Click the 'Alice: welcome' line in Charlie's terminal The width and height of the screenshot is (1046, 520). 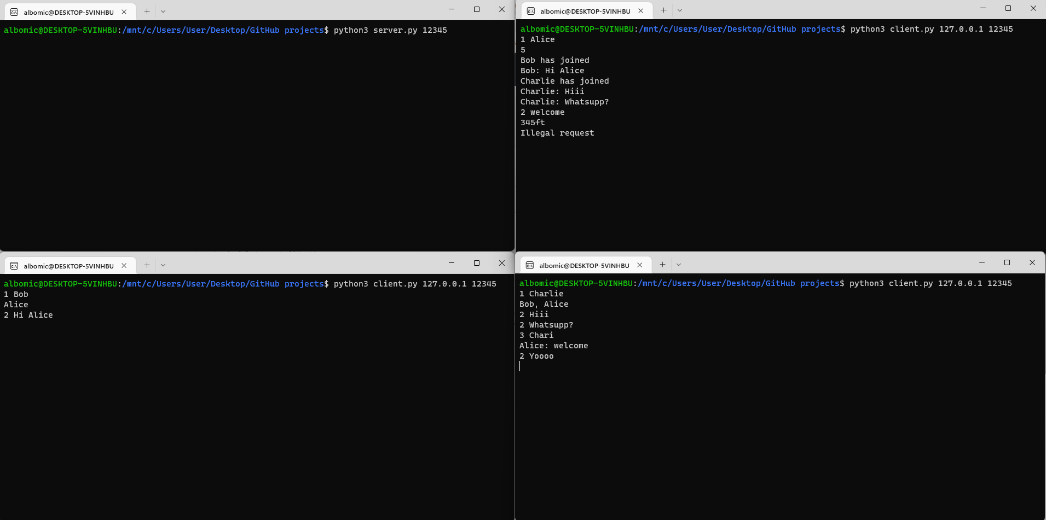(x=554, y=345)
